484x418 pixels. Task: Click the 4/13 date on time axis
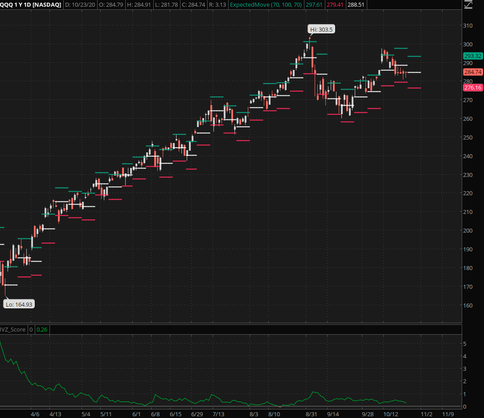tap(55, 414)
